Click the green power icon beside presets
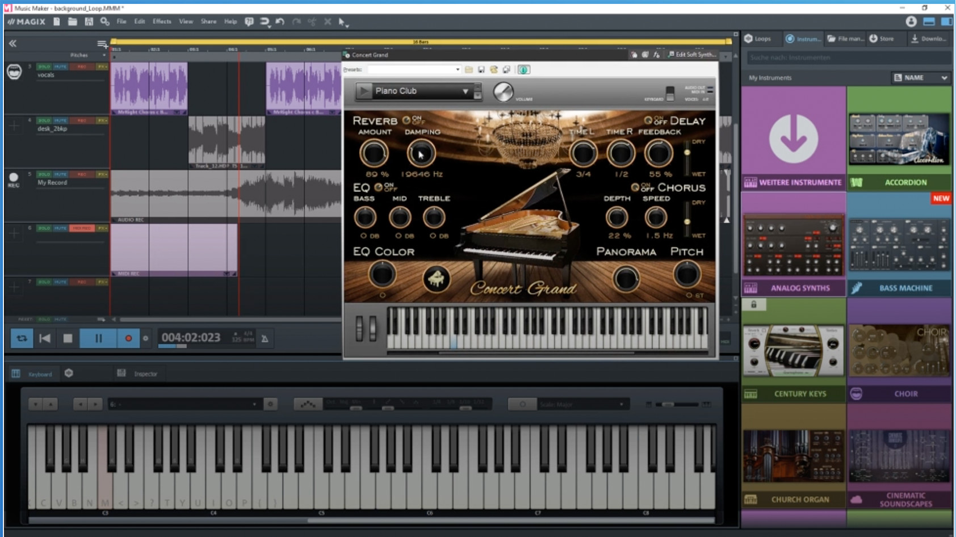 [x=523, y=70]
